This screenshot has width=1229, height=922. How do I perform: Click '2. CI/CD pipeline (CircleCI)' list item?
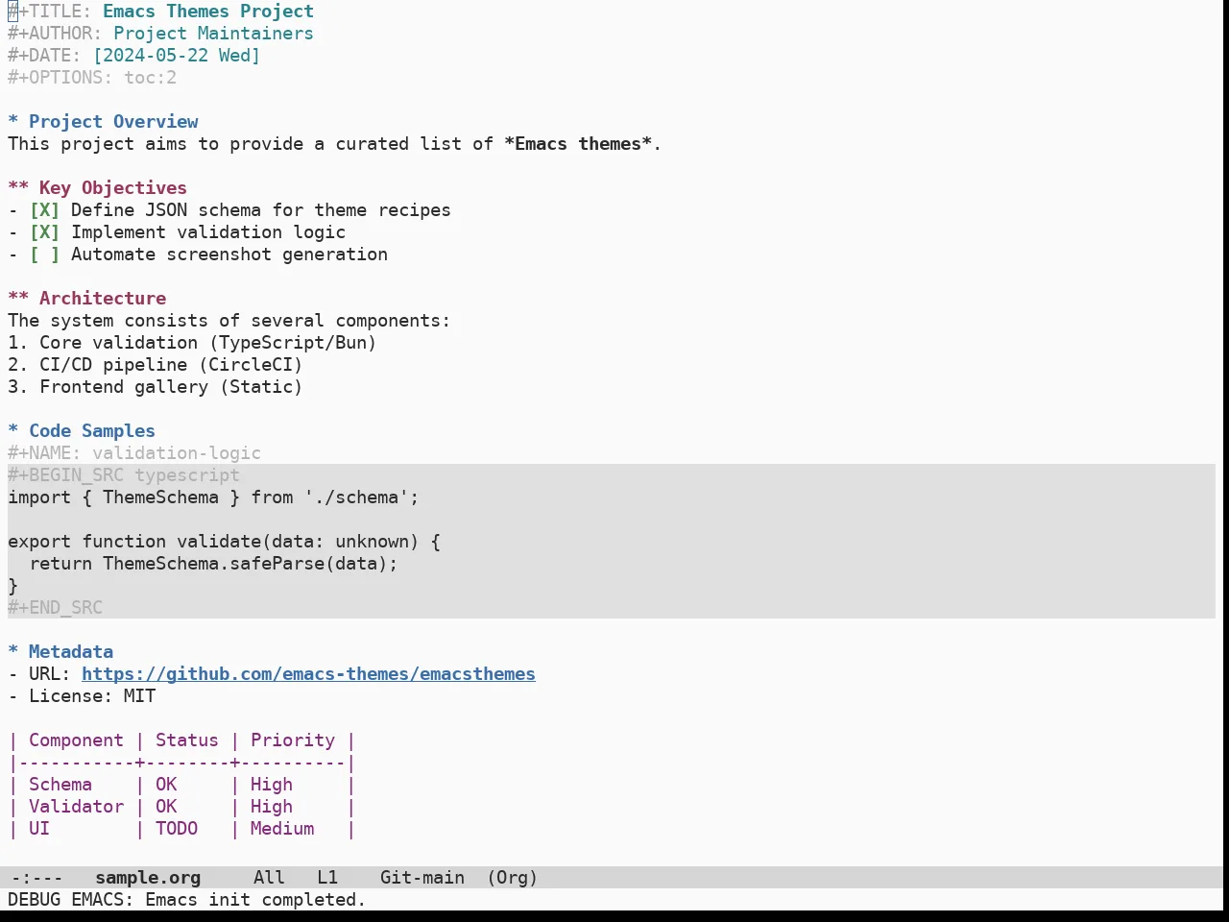(x=156, y=365)
